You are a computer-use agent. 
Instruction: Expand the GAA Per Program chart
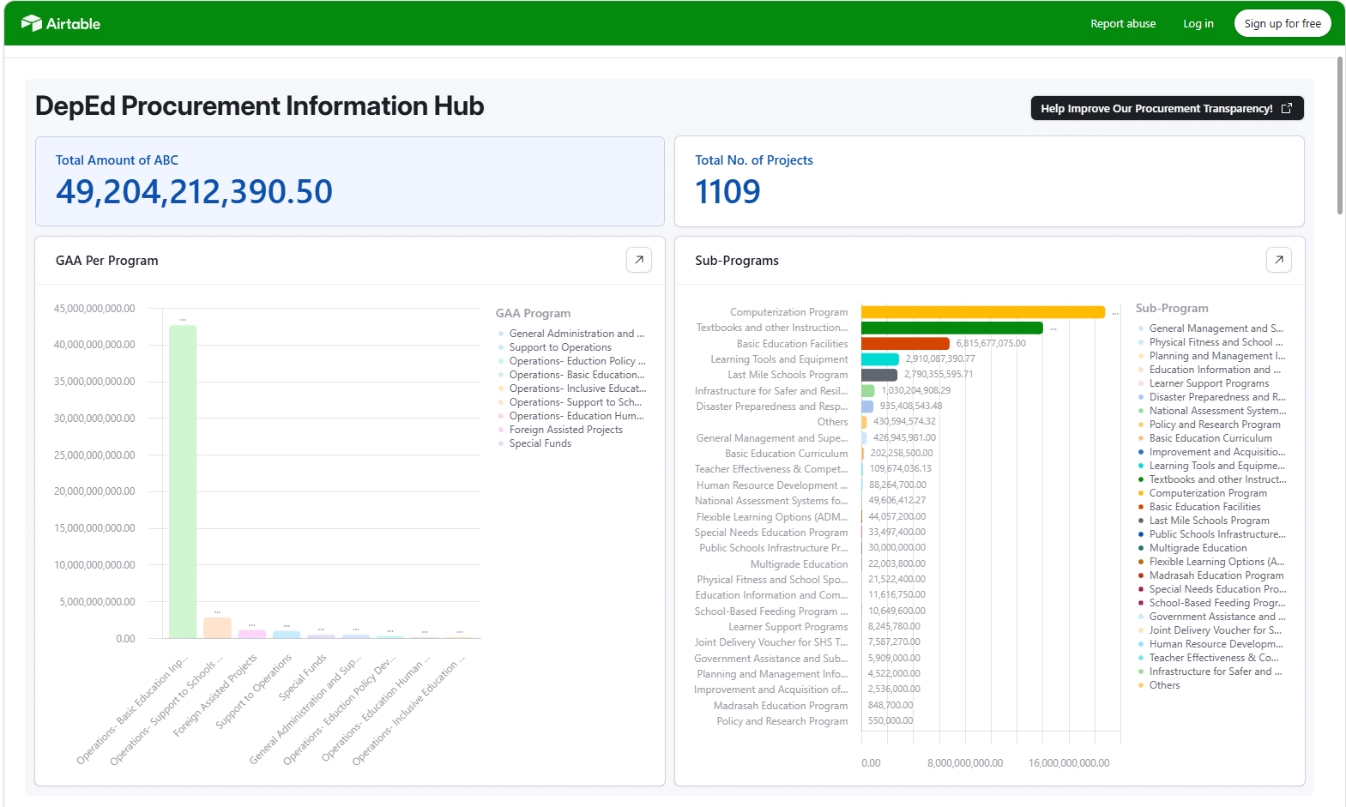coord(639,260)
